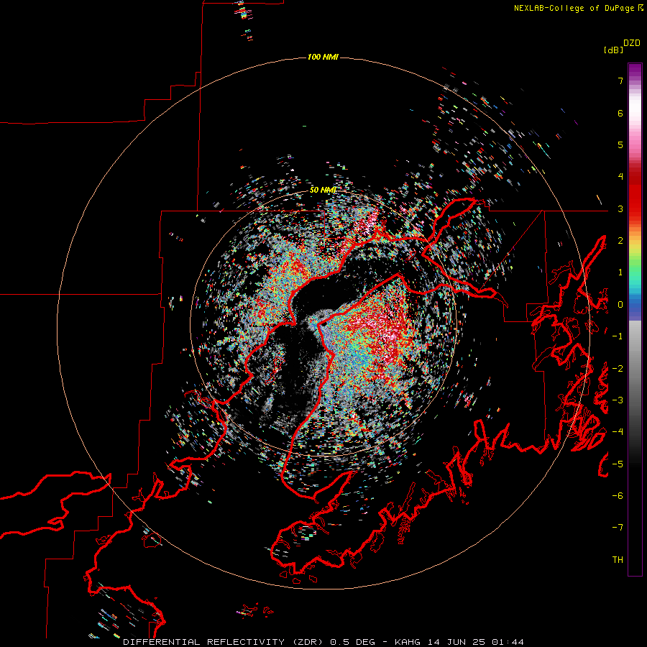Image resolution: width=647 pixels, height=647 pixels.
Task: Click the -2 value on the color scale
Action: (x=618, y=368)
